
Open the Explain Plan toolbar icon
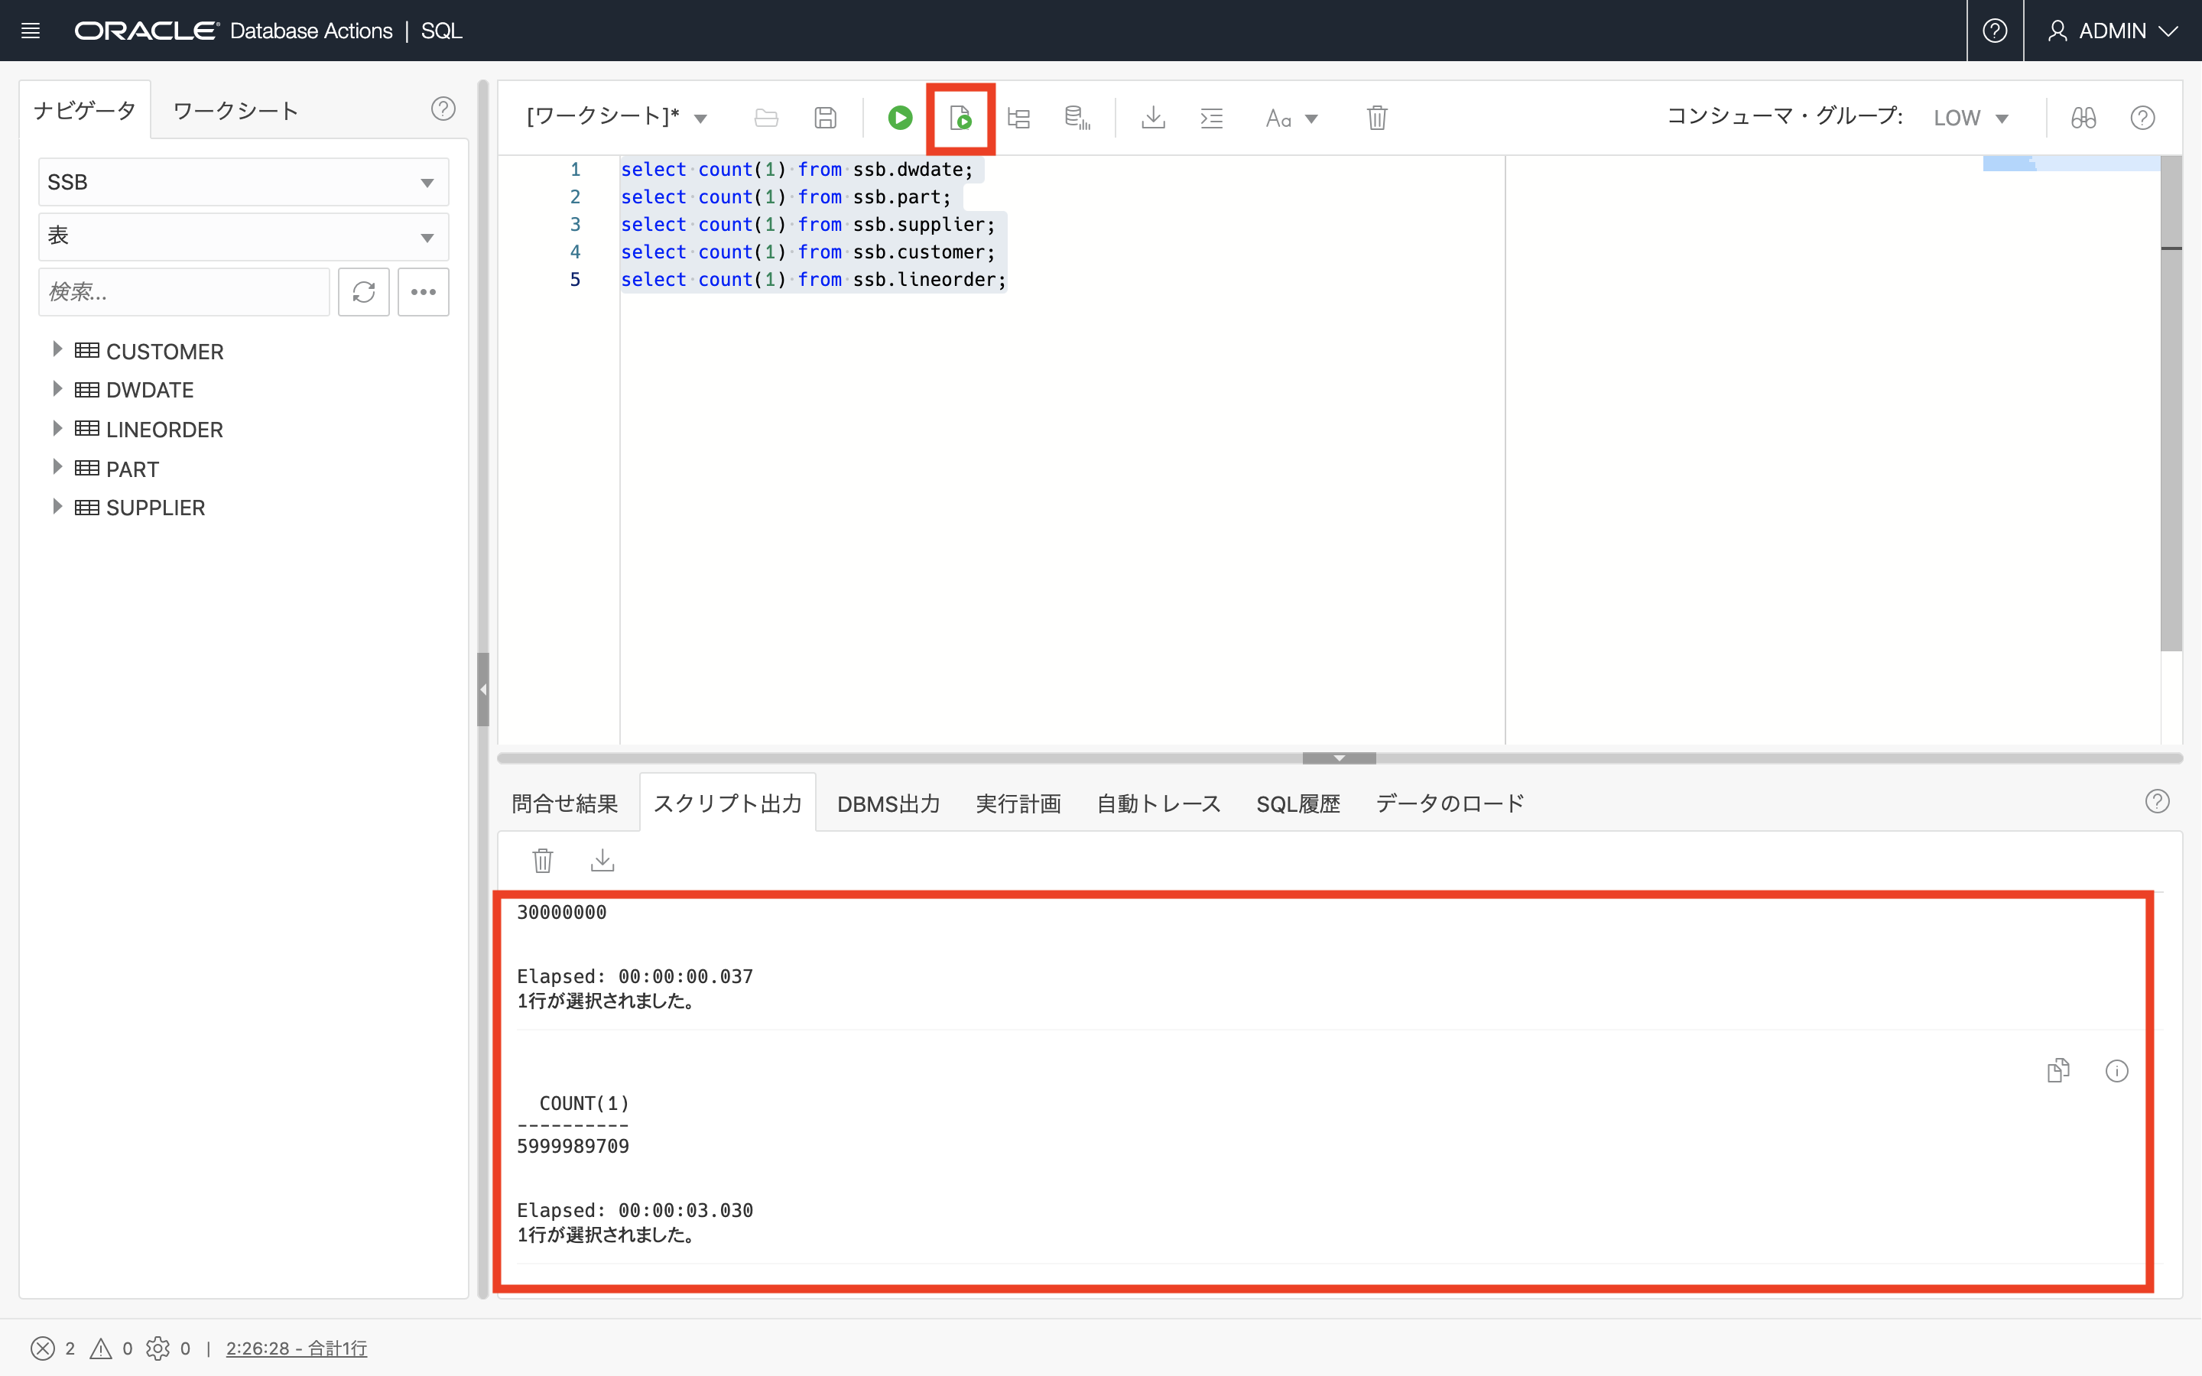[1019, 118]
